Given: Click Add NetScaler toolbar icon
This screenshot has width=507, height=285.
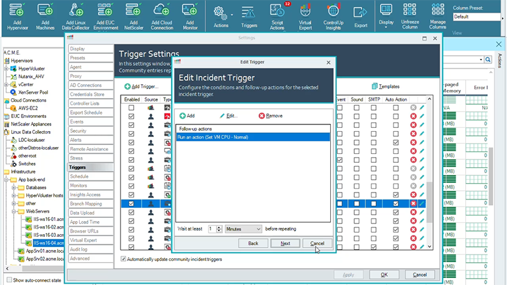Looking at the screenshot, I should tap(134, 16).
